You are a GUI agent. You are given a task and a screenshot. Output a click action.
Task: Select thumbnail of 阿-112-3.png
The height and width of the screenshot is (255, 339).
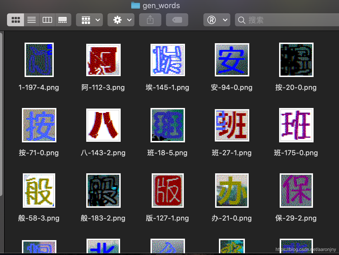coord(103,60)
